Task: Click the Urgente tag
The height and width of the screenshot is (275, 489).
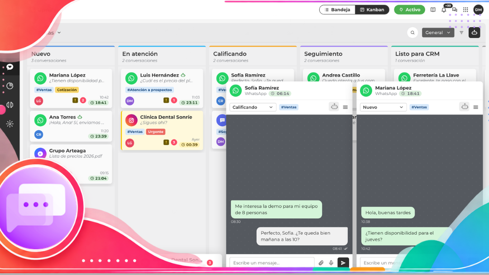Action: (x=156, y=132)
